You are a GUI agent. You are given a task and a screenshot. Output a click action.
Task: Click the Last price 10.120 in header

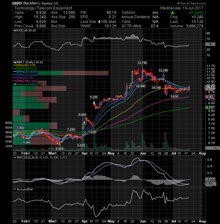(197, 22)
